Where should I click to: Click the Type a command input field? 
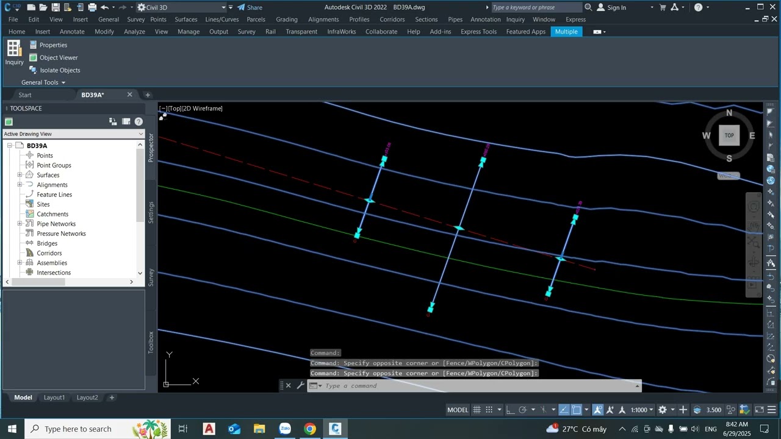point(479,385)
